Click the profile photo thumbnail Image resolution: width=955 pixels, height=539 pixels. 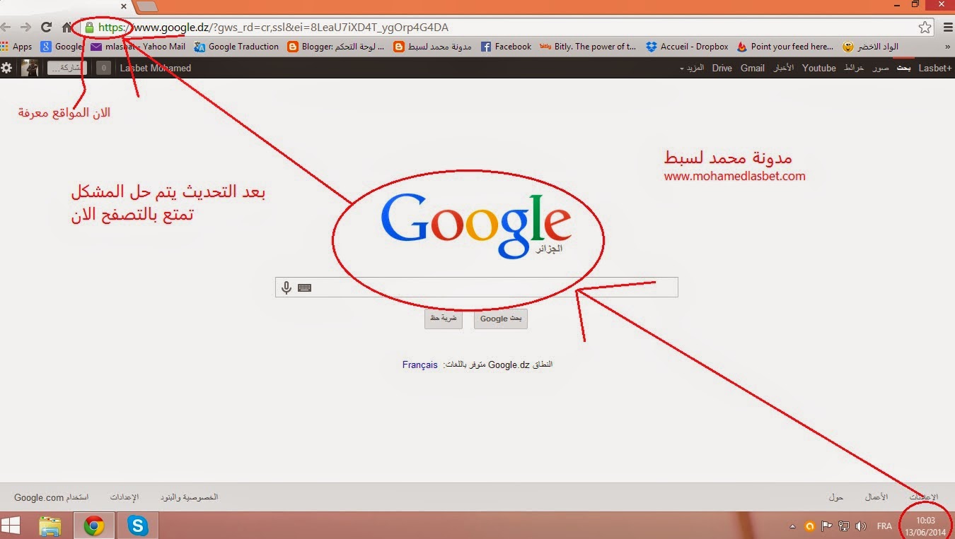tap(30, 68)
